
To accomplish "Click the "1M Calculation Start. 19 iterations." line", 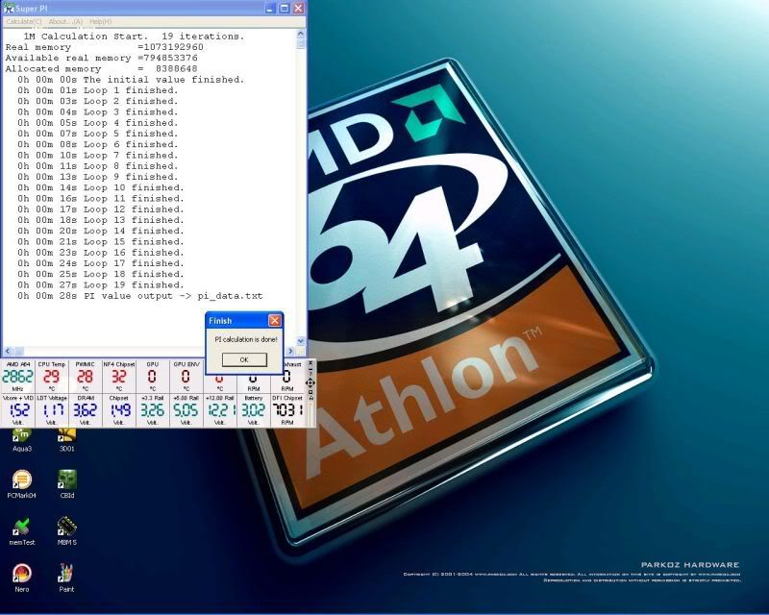I will click(134, 37).
